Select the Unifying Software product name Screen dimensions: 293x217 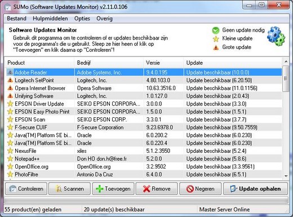34,96
